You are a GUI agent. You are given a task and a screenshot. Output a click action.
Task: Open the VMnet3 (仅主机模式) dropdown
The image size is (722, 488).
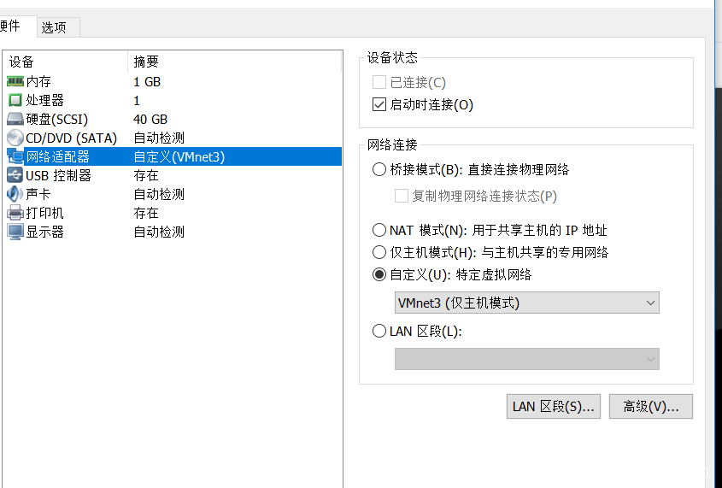tap(526, 303)
